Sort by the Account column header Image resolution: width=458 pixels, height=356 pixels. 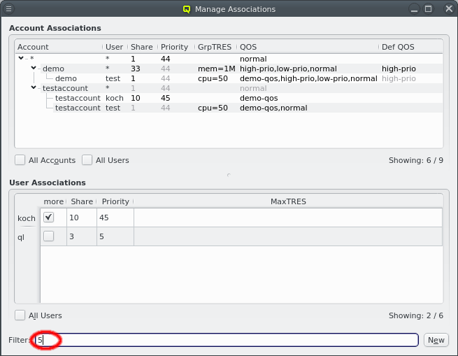click(x=59, y=47)
